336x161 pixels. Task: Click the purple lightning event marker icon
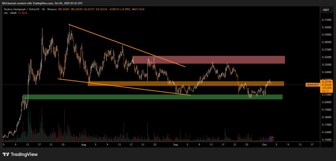[x=271, y=139]
